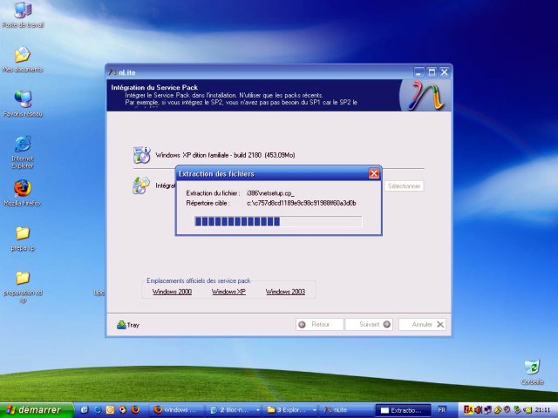The image size is (558, 418).
Task: Open the Windows 2003 service pack link
Action: (285, 292)
